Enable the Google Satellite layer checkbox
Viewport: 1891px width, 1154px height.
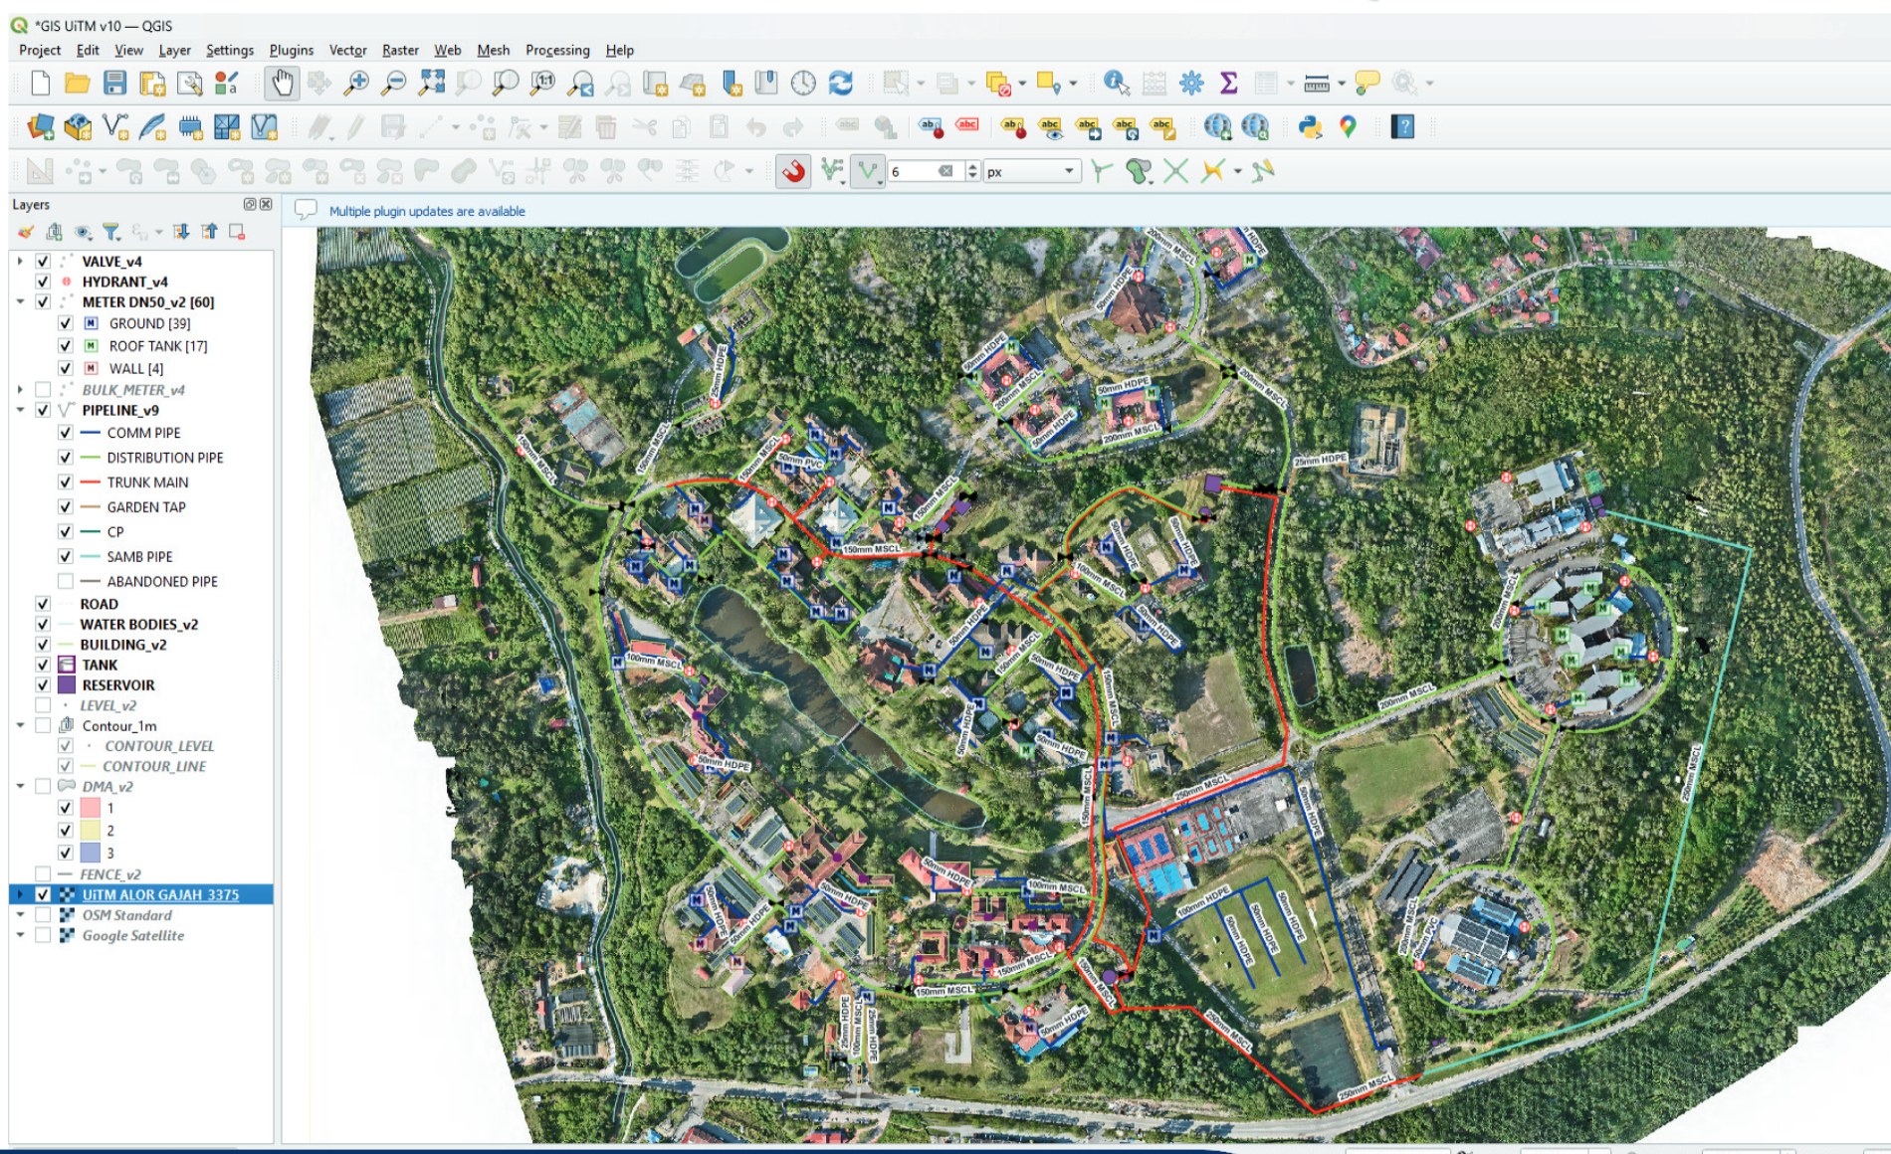[x=43, y=935]
